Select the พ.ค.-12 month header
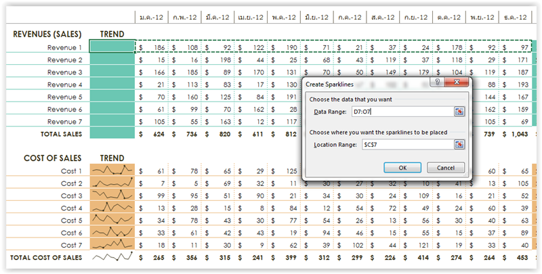Image resolution: width=542 pixels, height=274 pixels. (x=284, y=18)
